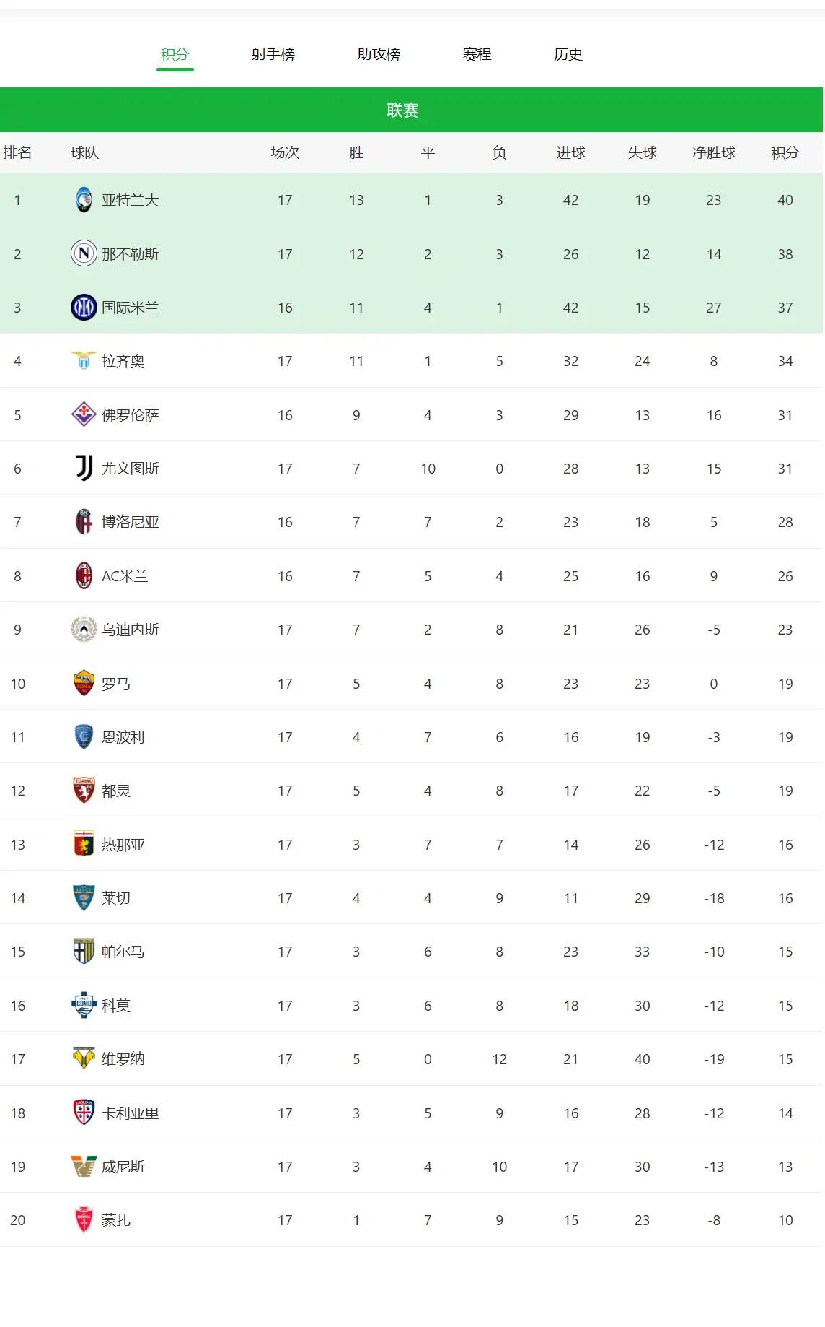Select the 积分 standings tab
This screenshot has width=825, height=1327.
point(175,54)
